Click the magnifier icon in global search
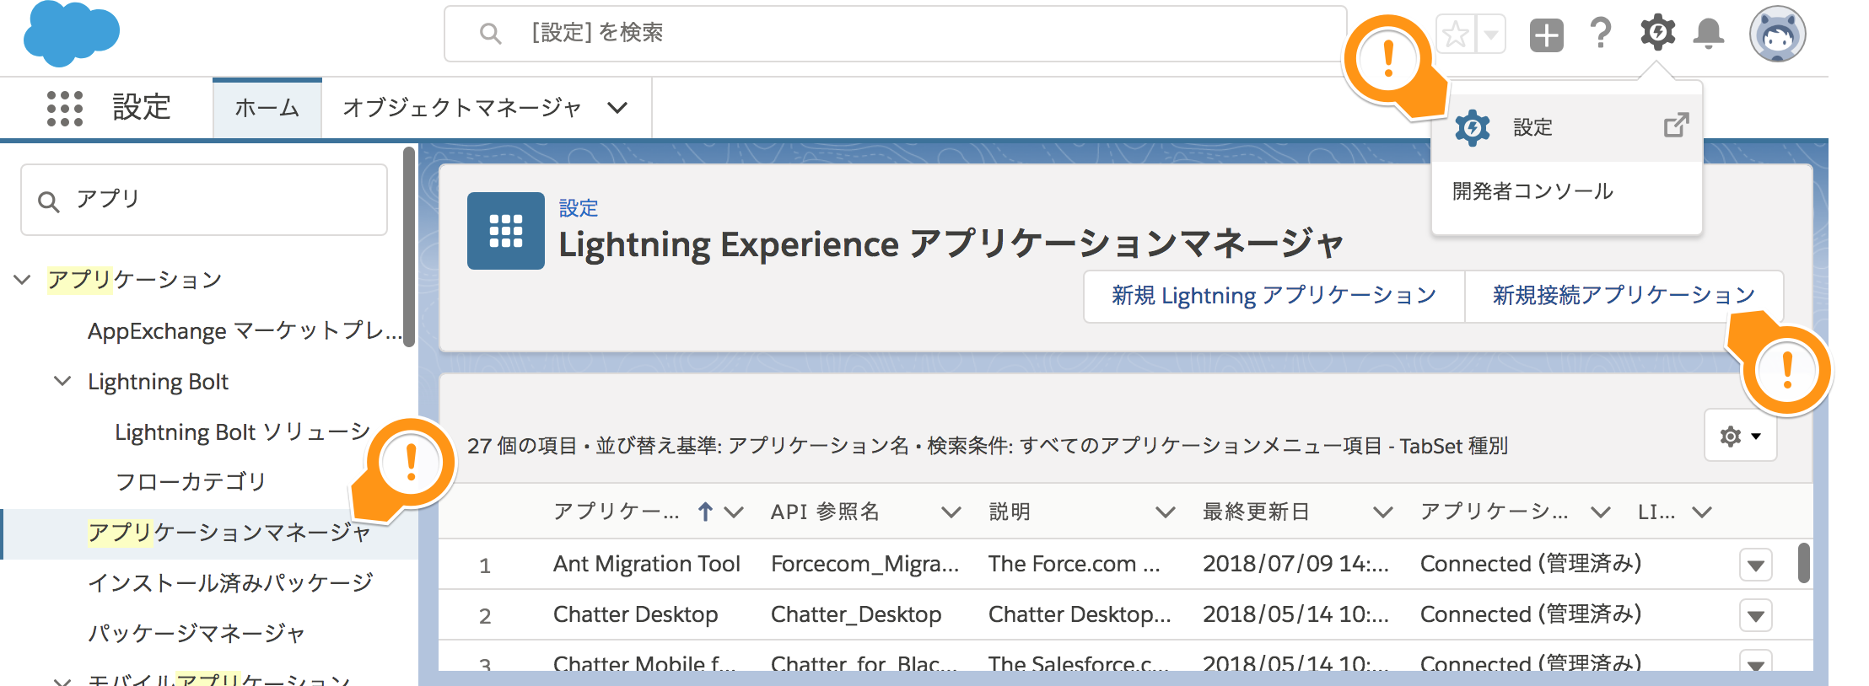Image resolution: width=1869 pixels, height=686 pixels. click(490, 34)
